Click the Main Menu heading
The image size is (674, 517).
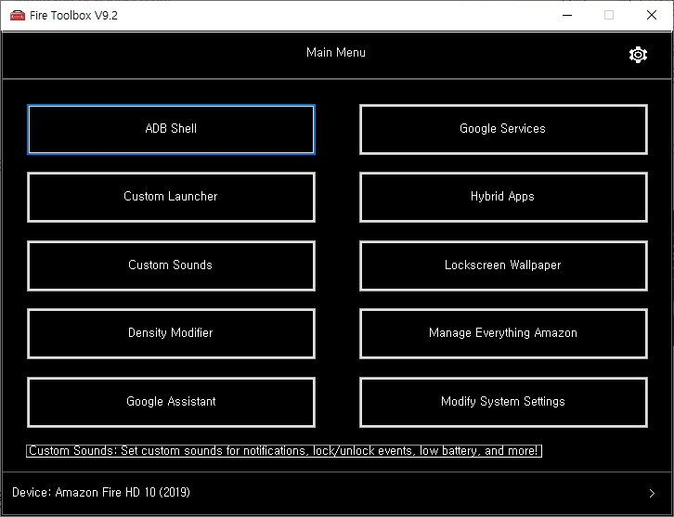point(336,52)
